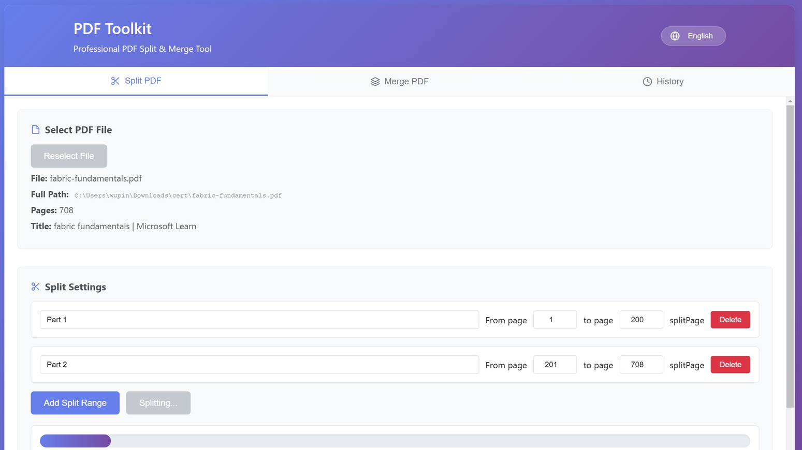Click the Part 1 name field
The height and width of the screenshot is (450, 802).
(259, 320)
